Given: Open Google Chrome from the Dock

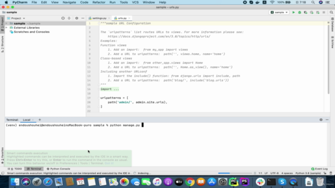Looking at the screenshot, I should point(189,182).
